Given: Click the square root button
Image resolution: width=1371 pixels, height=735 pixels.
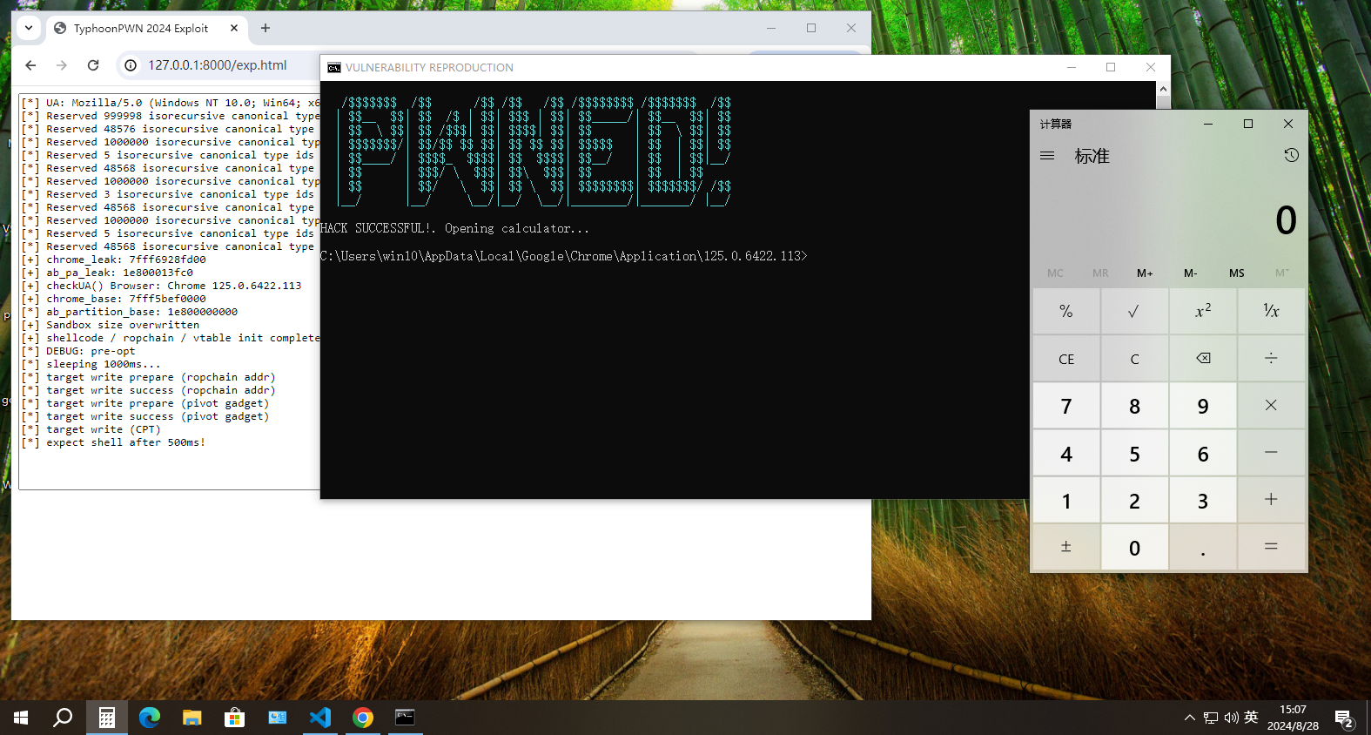Looking at the screenshot, I should 1133,311.
